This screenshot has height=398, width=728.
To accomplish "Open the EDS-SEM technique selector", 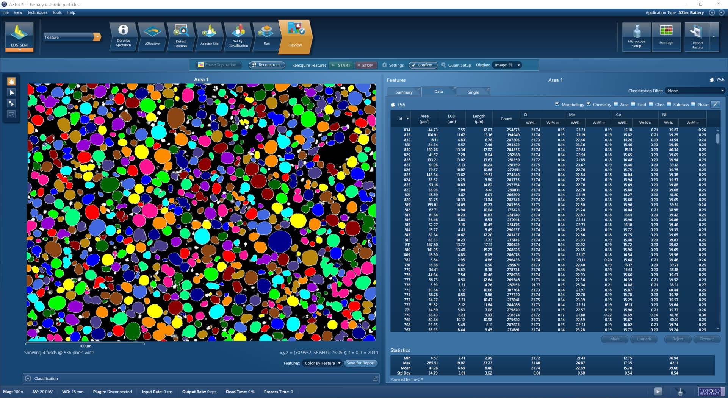I will tap(19, 37).
